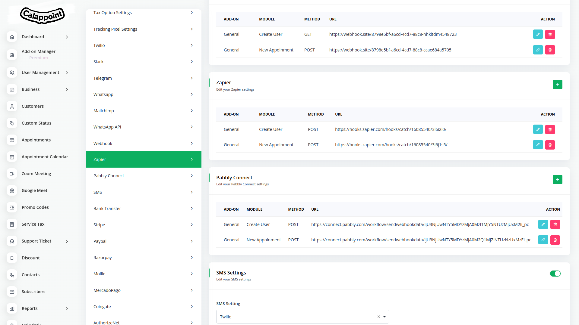Delete the Zapier Create User hook

(x=550, y=129)
